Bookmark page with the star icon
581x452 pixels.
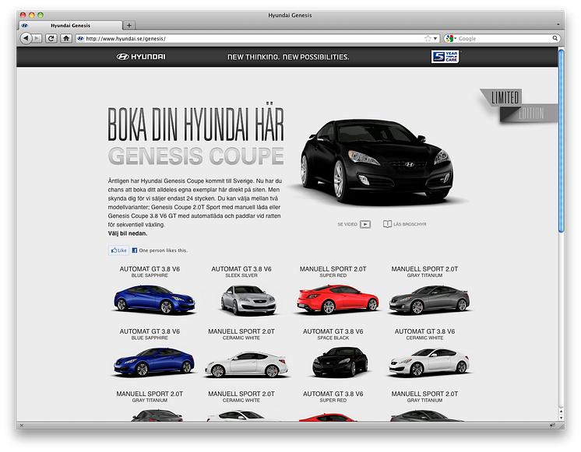pos(428,38)
